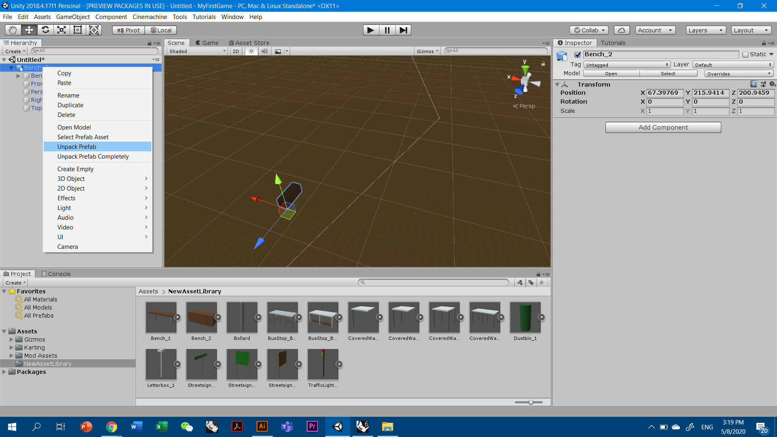
Task: Click the favorites star icon in Project
Action: 541,282
